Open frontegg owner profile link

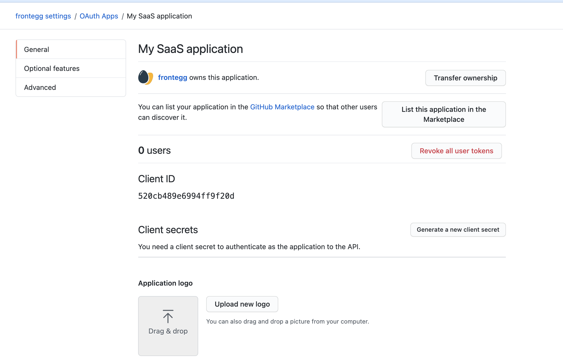point(172,77)
